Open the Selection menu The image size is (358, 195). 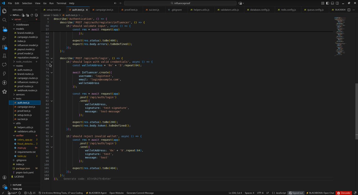[27, 3]
